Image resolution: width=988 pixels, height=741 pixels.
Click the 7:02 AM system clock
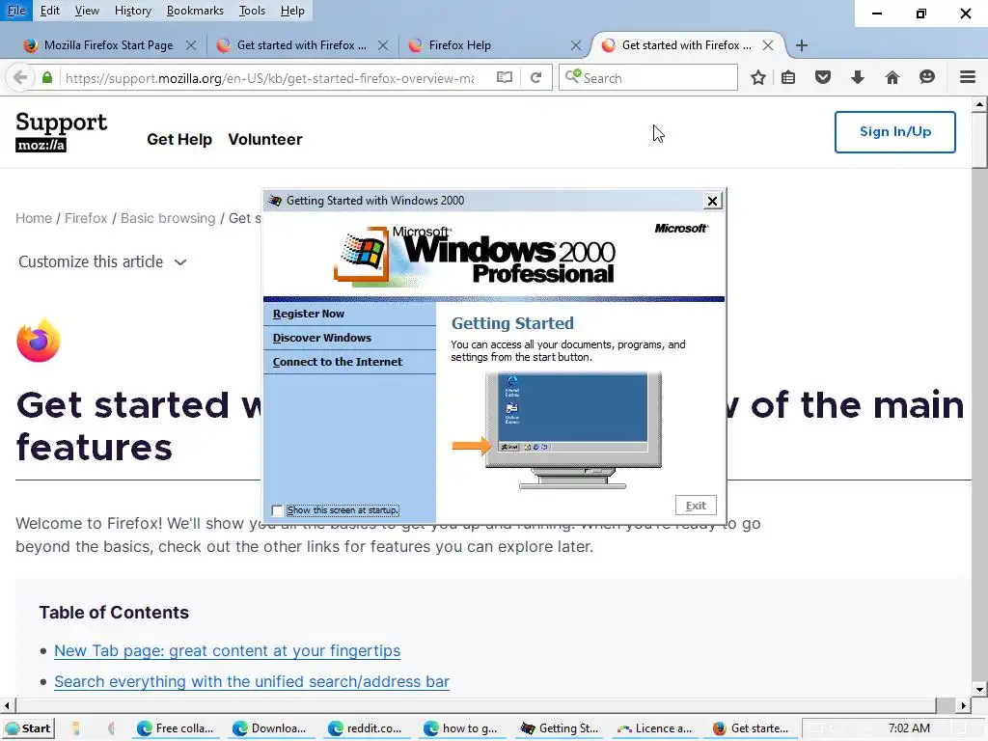coord(909,728)
